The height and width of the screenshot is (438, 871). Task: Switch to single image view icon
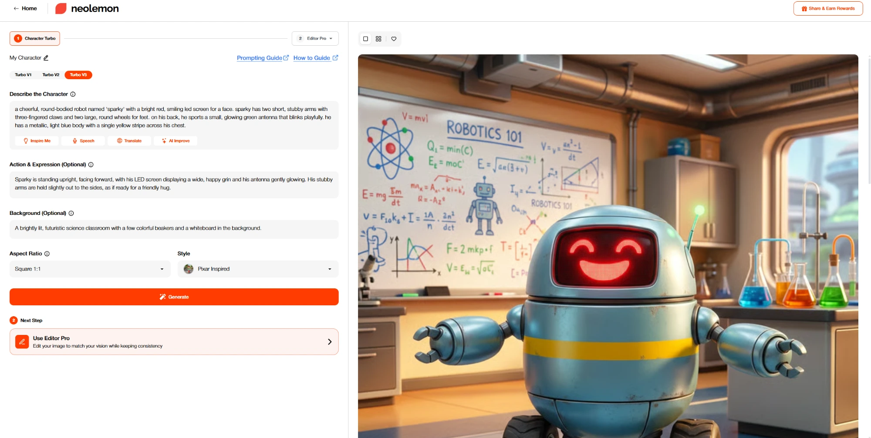(x=366, y=39)
